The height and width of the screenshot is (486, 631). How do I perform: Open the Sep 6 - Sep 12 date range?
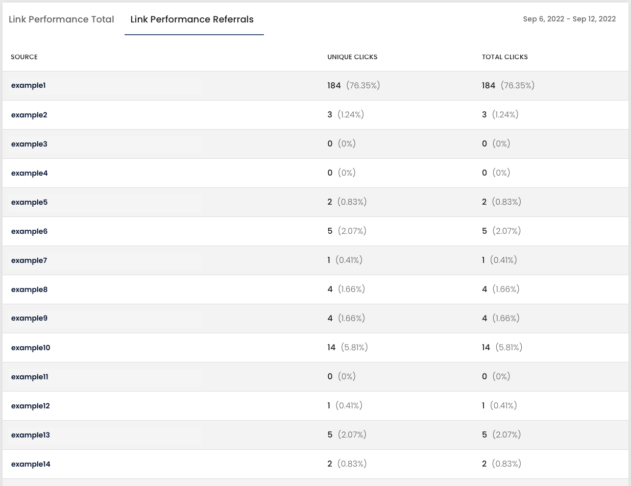(x=569, y=19)
